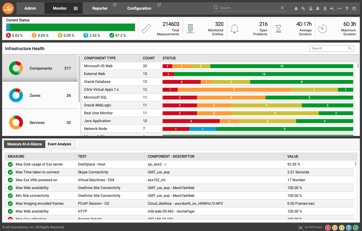362x231 pixels.
Task: Click the measure table vertical scrollbar
Action: pyautogui.click(x=356, y=163)
